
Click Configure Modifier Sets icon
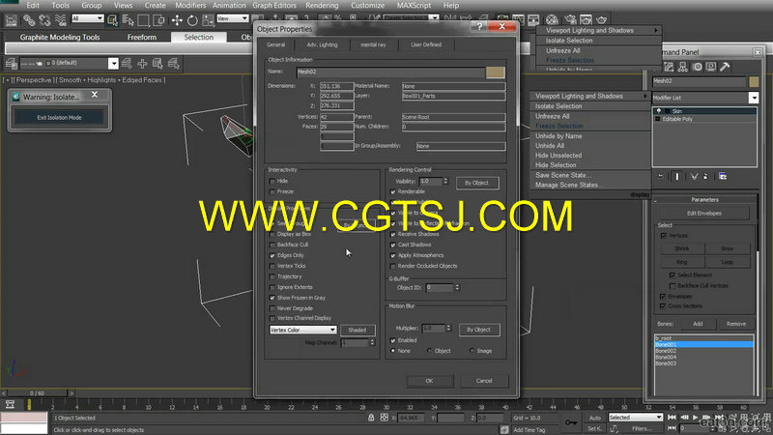pyautogui.click(x=723, y=176)
